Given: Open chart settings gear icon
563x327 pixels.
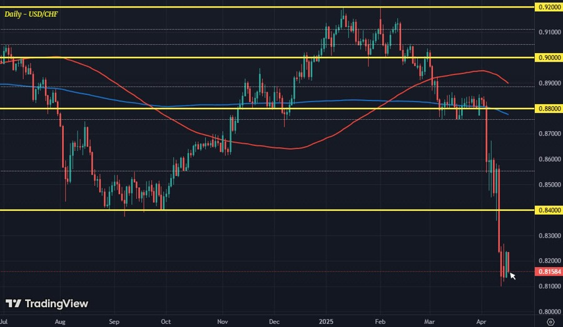Looking at the screenshot, I should click(x=550, y=321).
